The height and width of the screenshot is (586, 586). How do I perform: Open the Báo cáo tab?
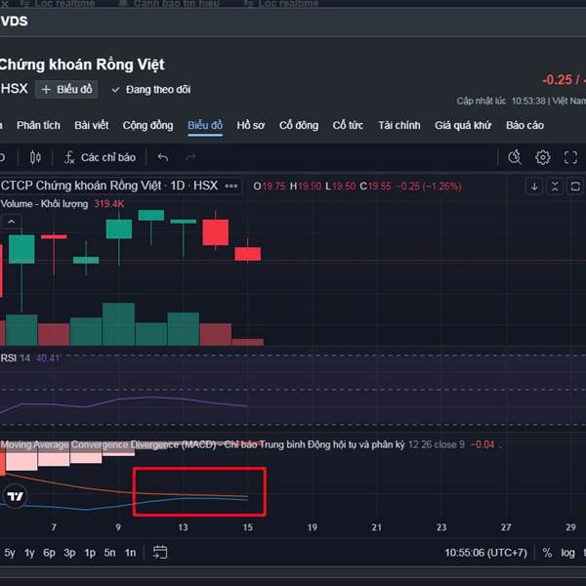click(x=524, y=125)
